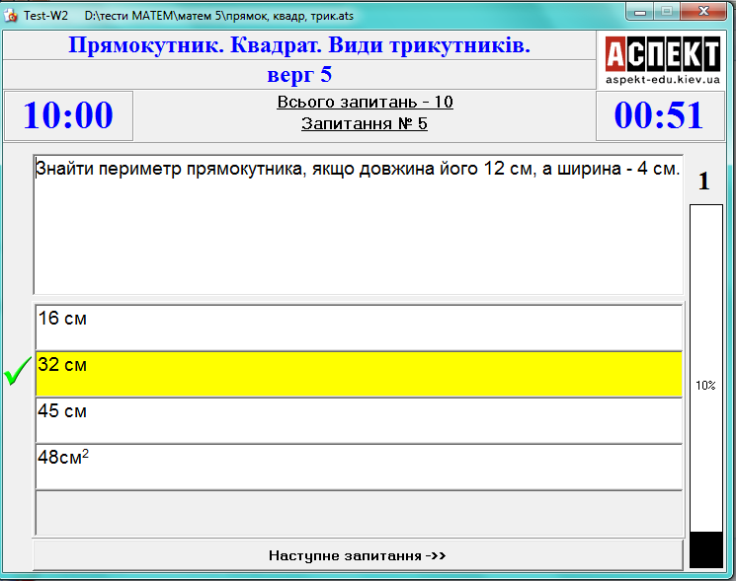
Task: Click the file path in the title bar
Action: click(218, 16)
